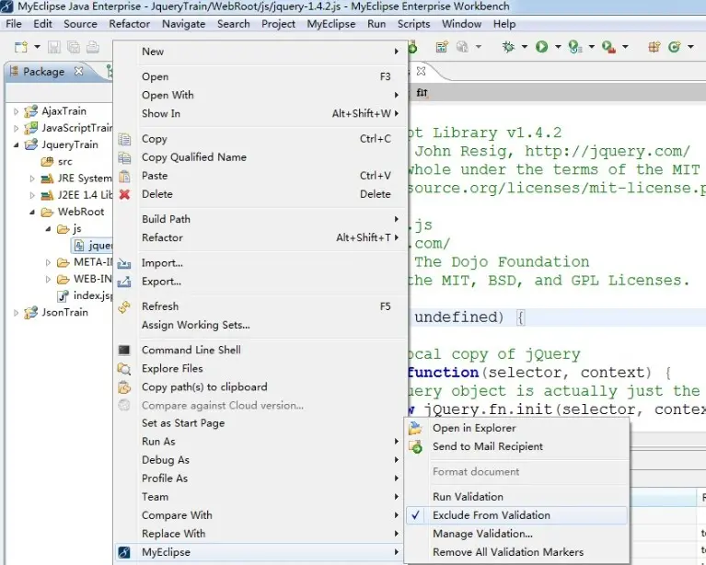Choose Compare With in context menu
This screenshot has height=565, width=706.
[260, 515]
